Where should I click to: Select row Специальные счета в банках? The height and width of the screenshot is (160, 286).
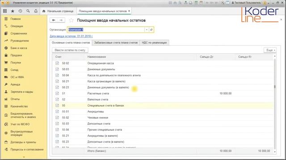pos(163,105)
